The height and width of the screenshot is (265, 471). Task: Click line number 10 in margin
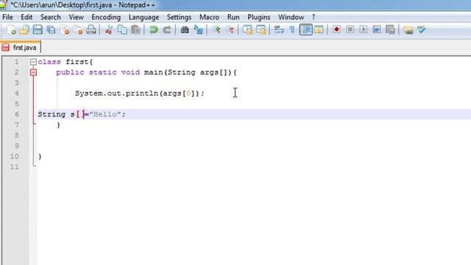click(15, 156)
